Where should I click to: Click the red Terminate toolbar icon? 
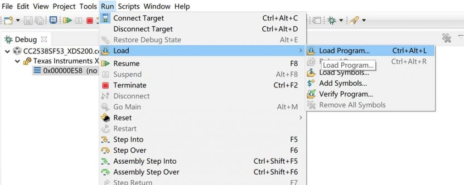click(90, 20)
